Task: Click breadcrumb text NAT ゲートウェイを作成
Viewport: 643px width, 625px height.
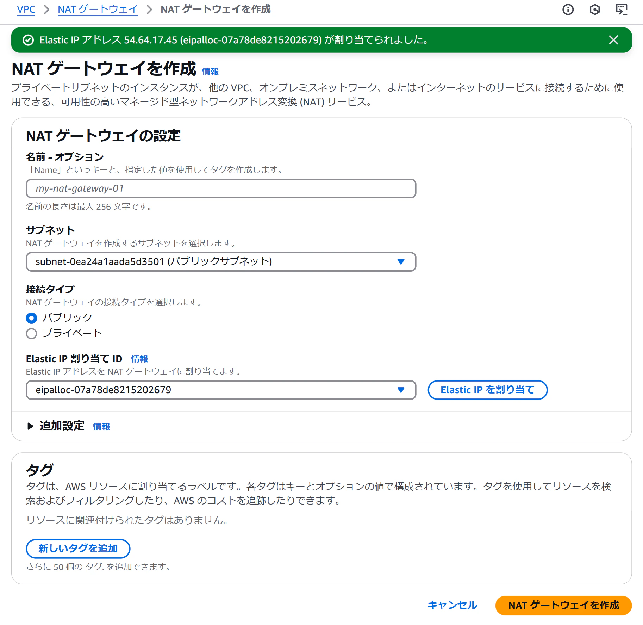Action: pyautogui.click(x=216, y=9)
